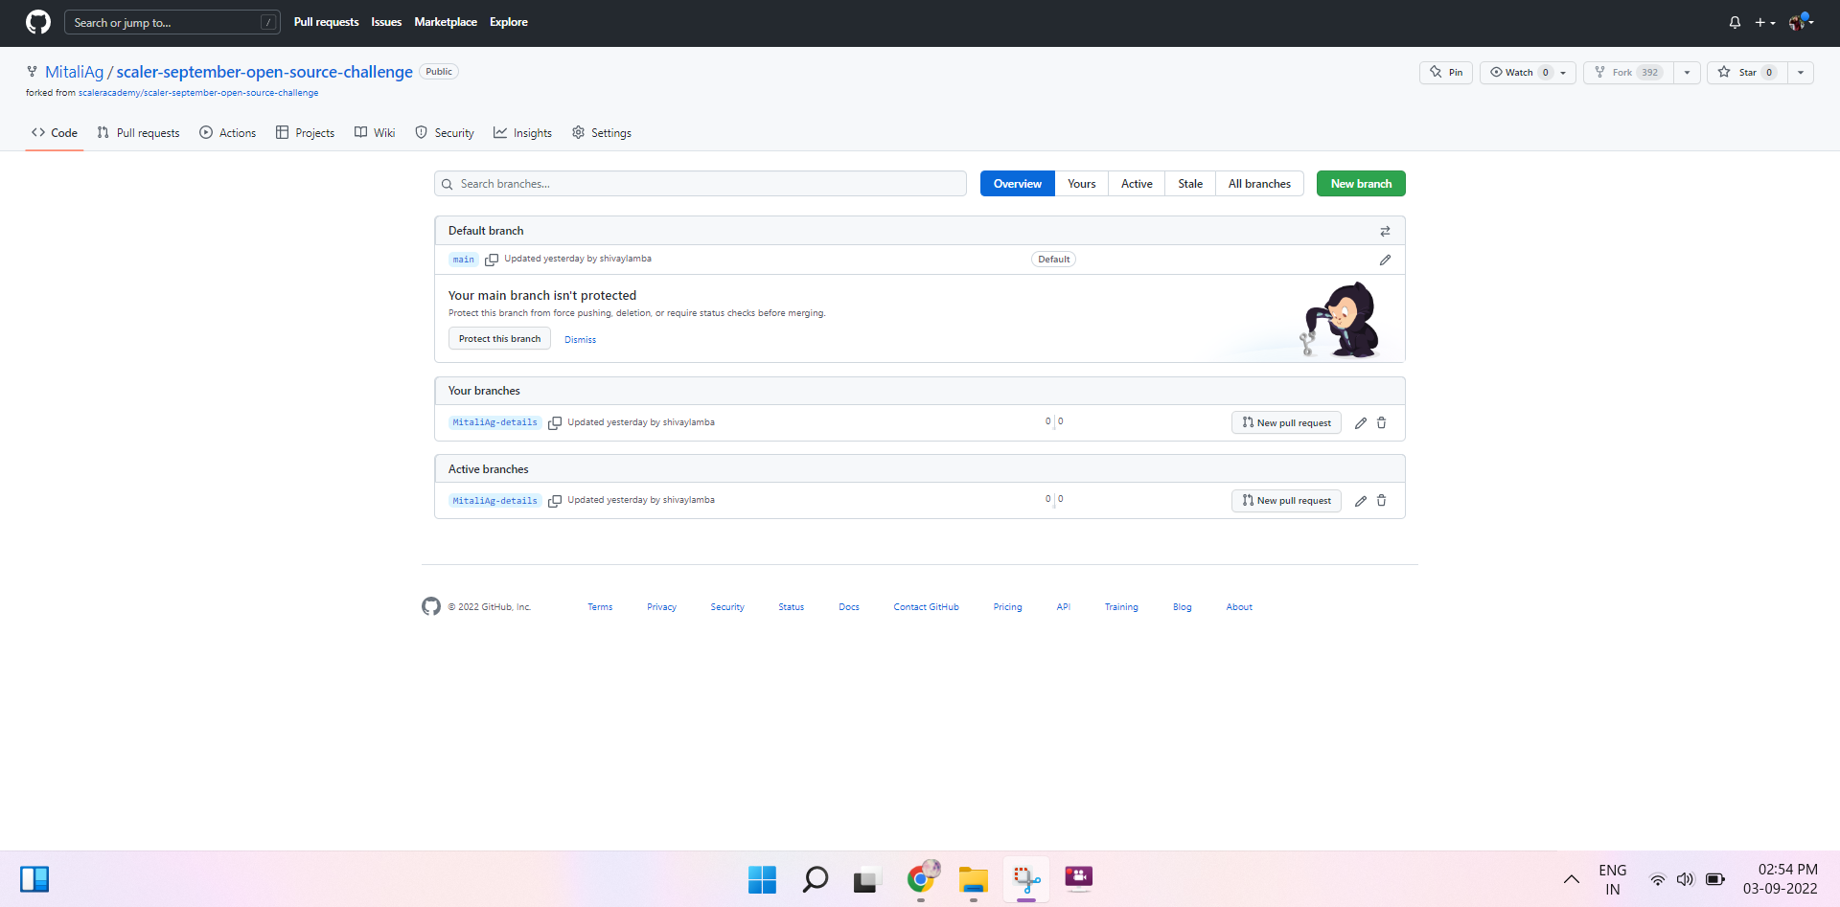Open your profile avatar menu
1840x907 pixels.
tap(1800, 22)
